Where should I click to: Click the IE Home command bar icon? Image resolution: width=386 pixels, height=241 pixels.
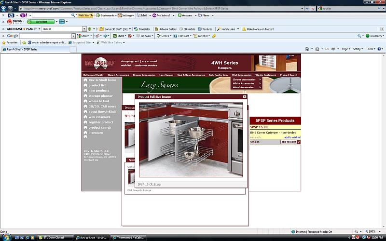pyautogui.click(x=307, y=49)
